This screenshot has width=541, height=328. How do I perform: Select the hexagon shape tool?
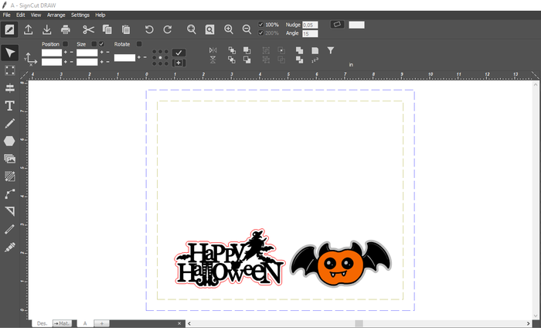(x=9, y=141)
